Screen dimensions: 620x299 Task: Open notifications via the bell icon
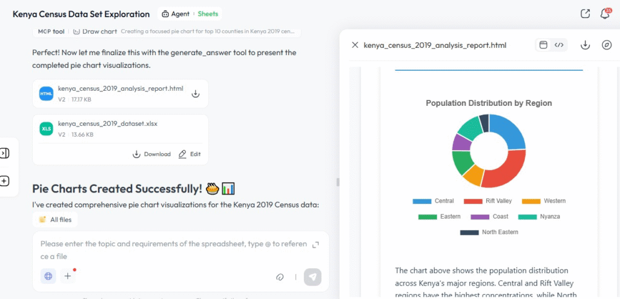604,13
